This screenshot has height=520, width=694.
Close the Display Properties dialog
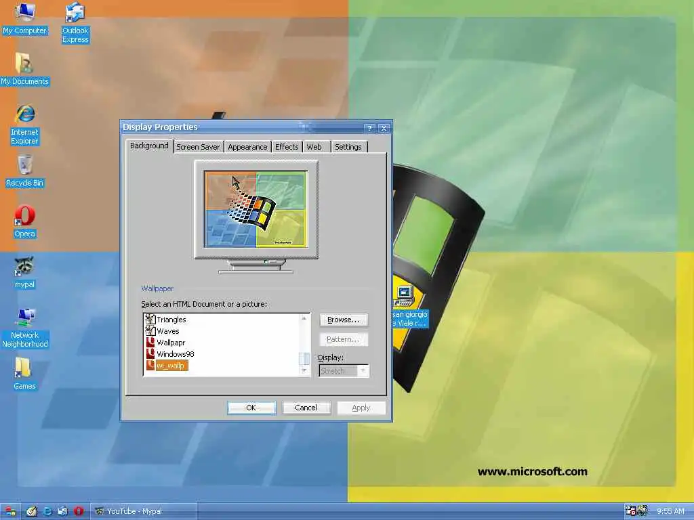click(384, 128)
